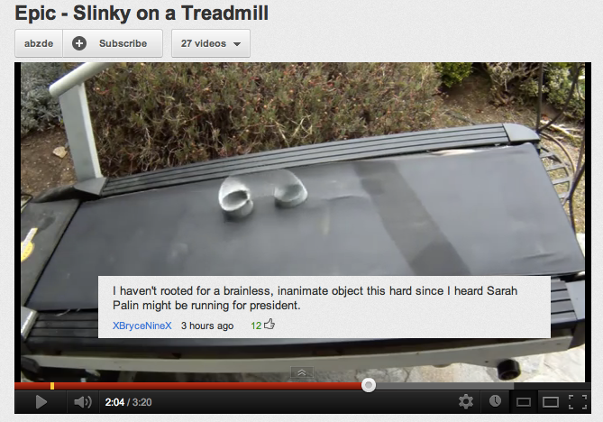Click the 2:04 / 3:20 time display

tap(129, 402)
